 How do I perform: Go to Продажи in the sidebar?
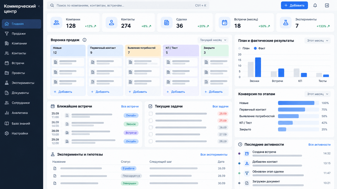point(21,34)
